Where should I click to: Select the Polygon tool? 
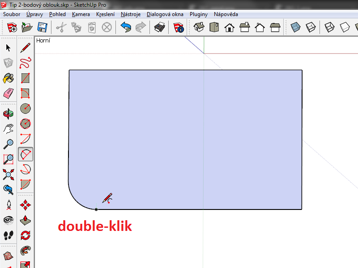coord(26,124)
